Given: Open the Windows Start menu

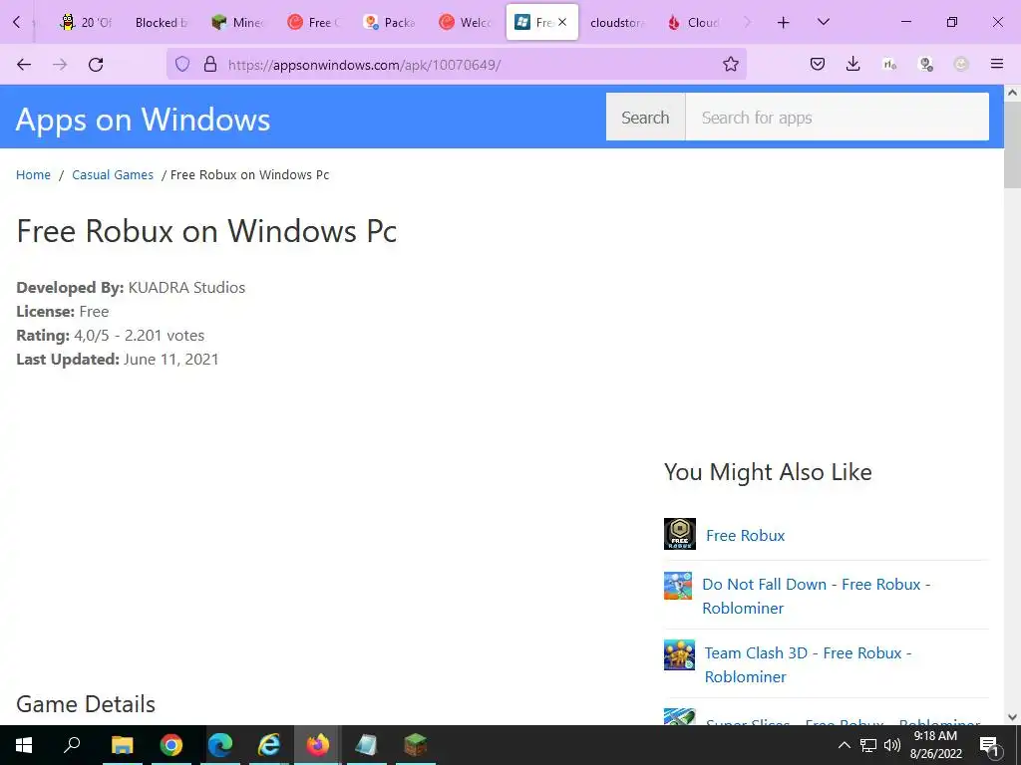Looking at the screenshot, I should [24, 745].
